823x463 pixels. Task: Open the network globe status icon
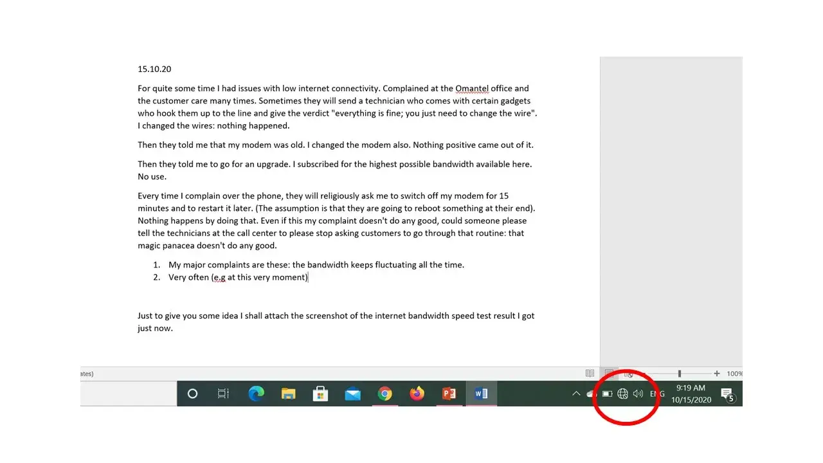click(x=622, y=394)
